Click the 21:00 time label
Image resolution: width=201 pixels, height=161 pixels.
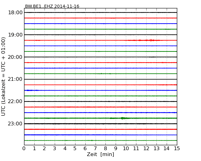15,79
